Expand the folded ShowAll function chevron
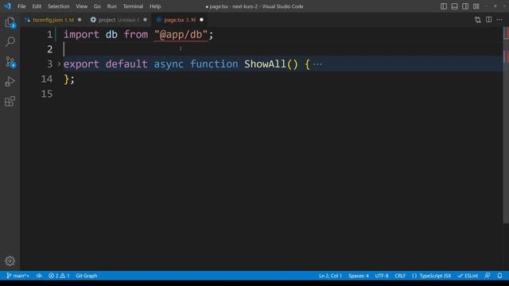This screenshot has height=286, width=509. (x=59, y=64)
